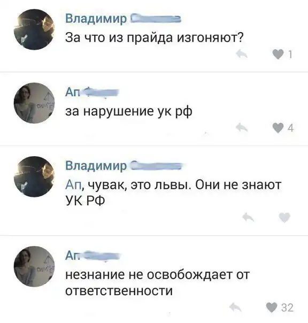Screen dimensions: 308x323
Task: Like Vladimir's comment about the pride
Action: (278, 55)
